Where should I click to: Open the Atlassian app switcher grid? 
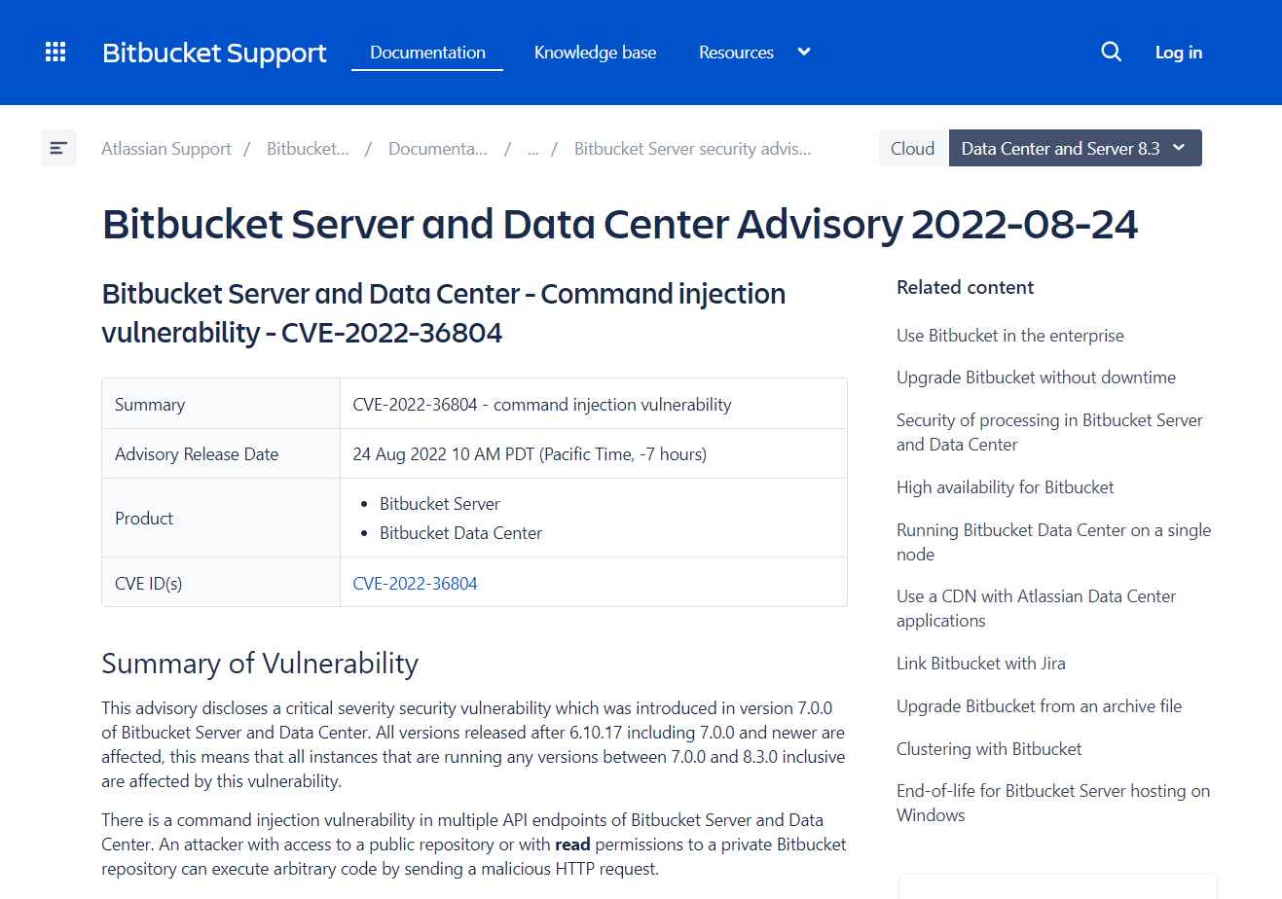(55, 52)
